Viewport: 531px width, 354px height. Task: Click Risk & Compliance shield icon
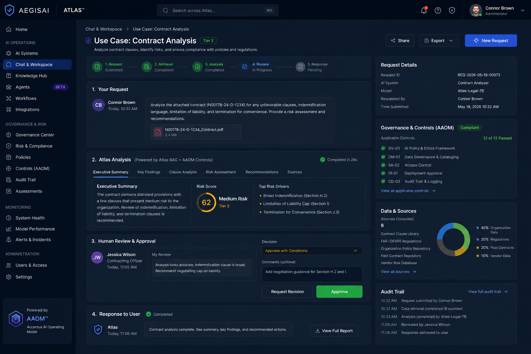point(9,146)
